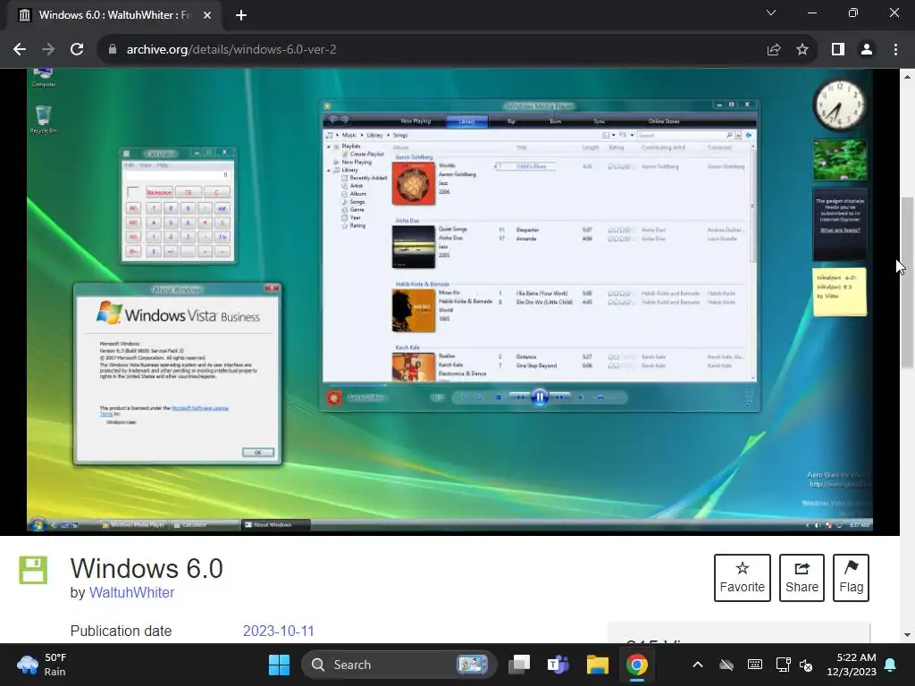
Task: Favorite this archive item
Action: [x=743, y=578]
